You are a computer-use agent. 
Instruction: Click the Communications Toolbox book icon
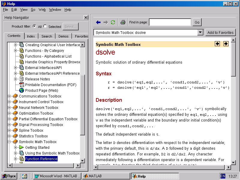[x=15, y=96]
